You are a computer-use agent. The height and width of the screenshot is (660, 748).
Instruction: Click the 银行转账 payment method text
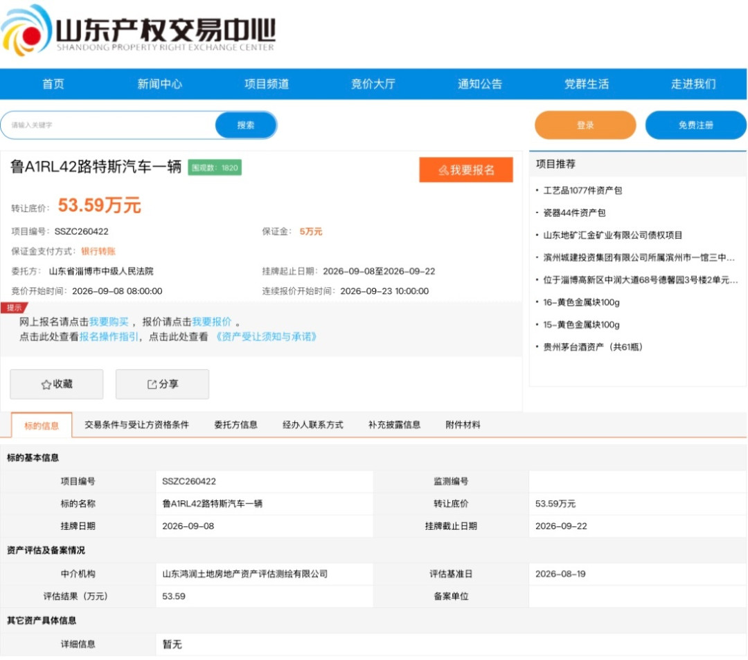coord(98,251)
